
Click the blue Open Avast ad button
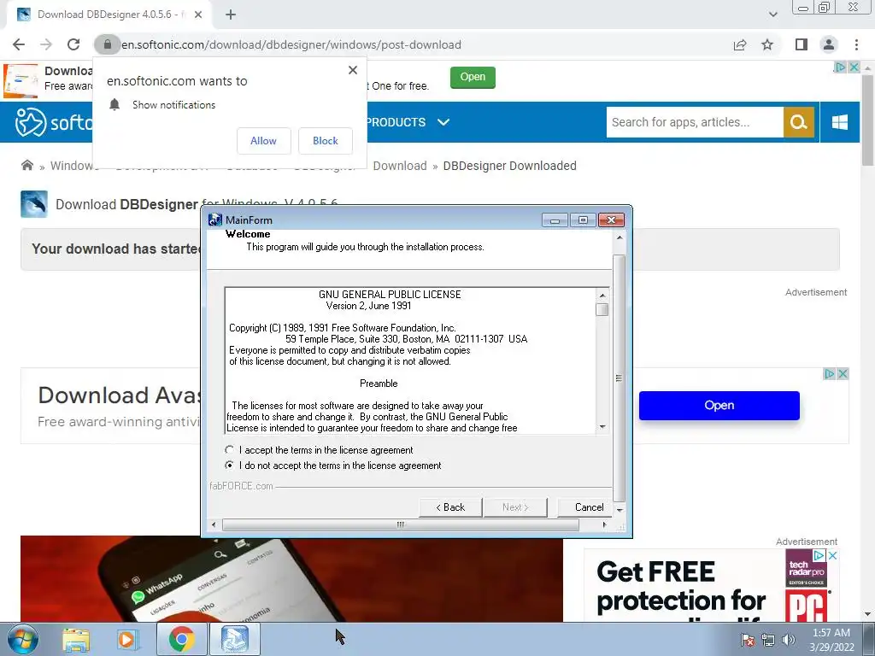[719, 406]
